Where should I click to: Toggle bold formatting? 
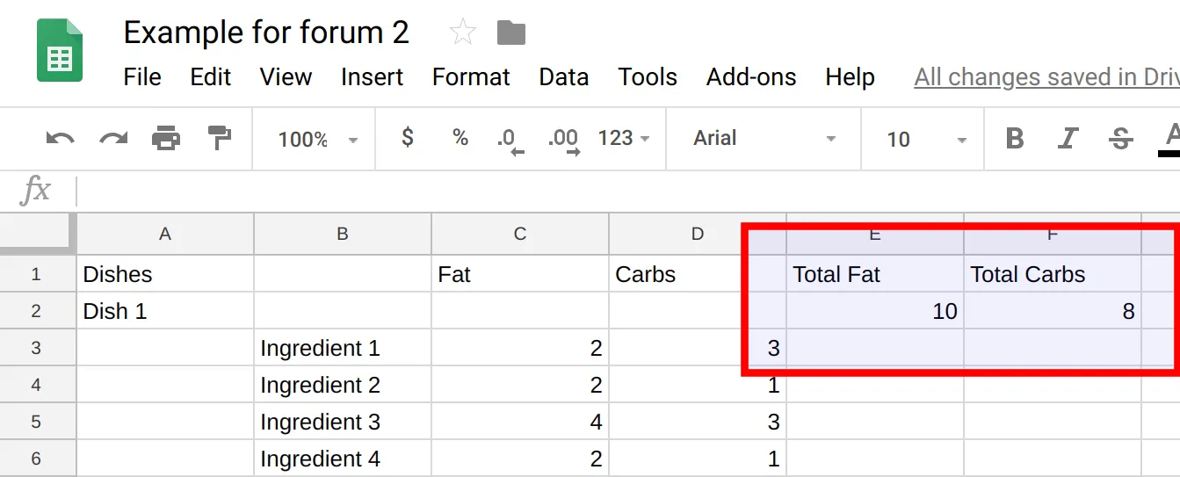click(x=1015, y=139)
